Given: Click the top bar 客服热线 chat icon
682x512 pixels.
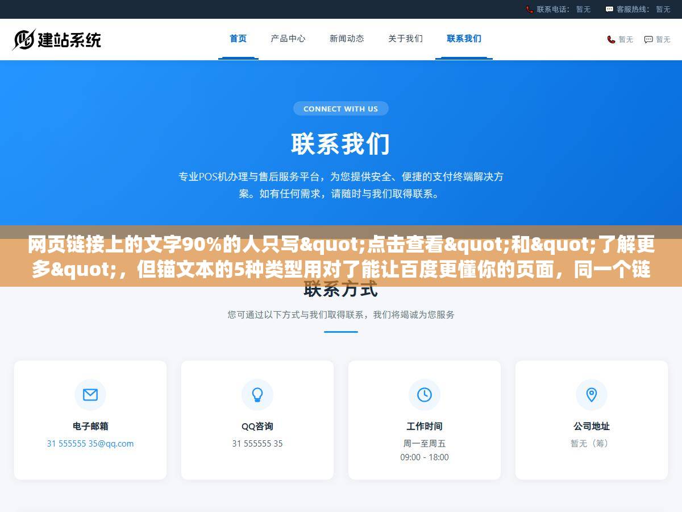Looking at the screenshot, I should 609,9.
